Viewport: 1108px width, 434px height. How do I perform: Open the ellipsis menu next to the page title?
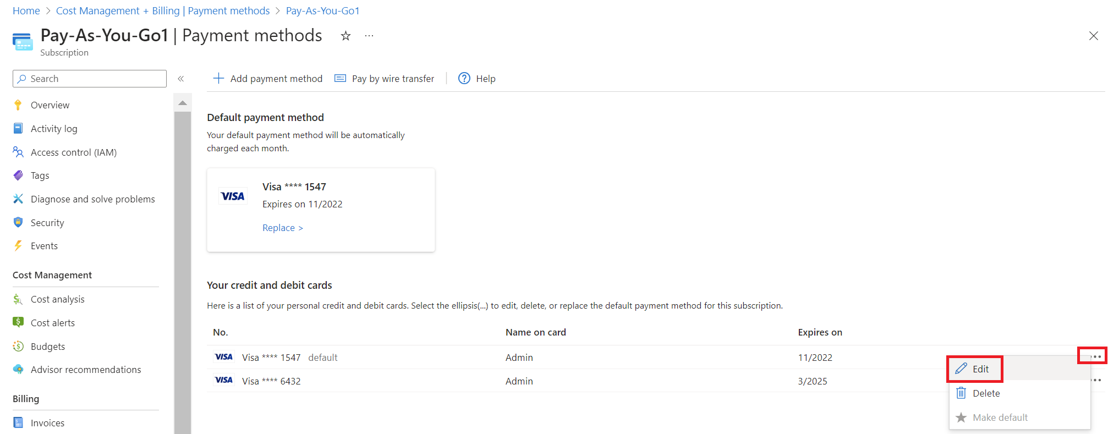click(x=369, y=36)
